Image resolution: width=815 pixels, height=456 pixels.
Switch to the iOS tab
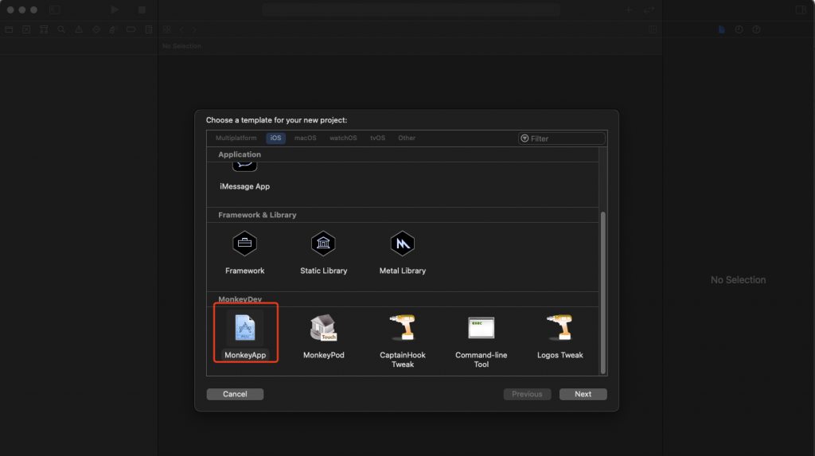pyautogui.click(x=275, y=138)
